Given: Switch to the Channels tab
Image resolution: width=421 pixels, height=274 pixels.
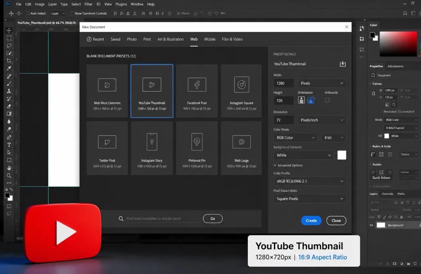Looking at the screenshot, I should (x=387, y=194).
